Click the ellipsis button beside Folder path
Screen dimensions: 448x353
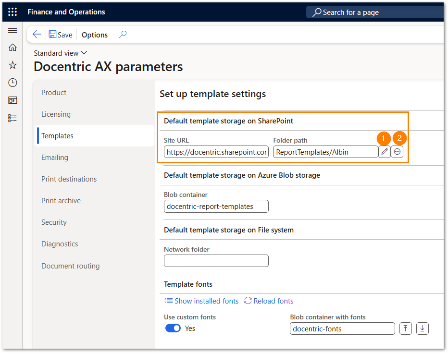398,152
